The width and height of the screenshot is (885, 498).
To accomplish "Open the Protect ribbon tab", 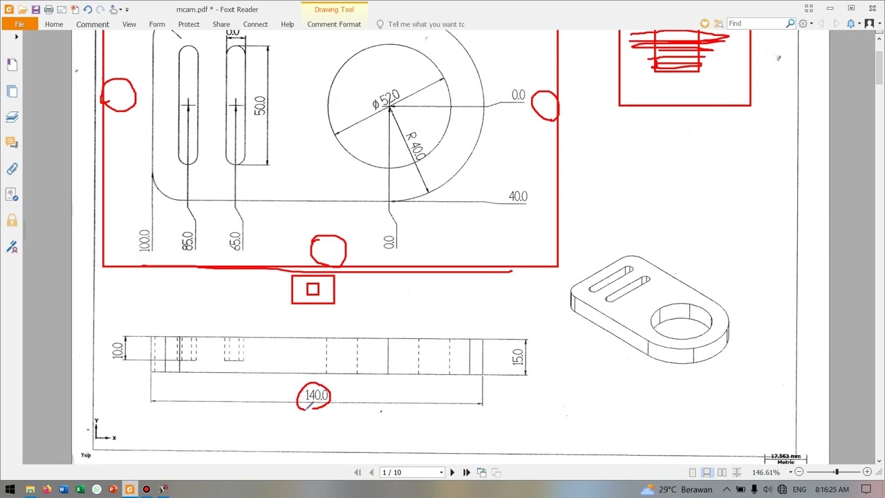I will [189, 24].
